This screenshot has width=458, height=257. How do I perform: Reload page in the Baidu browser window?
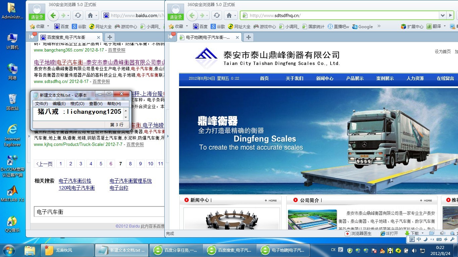(x=78, y=15)
